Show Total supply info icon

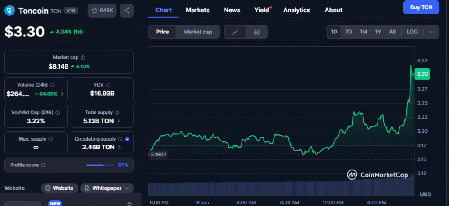coord(117,112)
